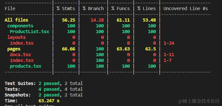Click the % Branch 0 in the layouts row
The height and width of the screenshot is (106, 222).
pyautogui.click(x=102, y=37)
